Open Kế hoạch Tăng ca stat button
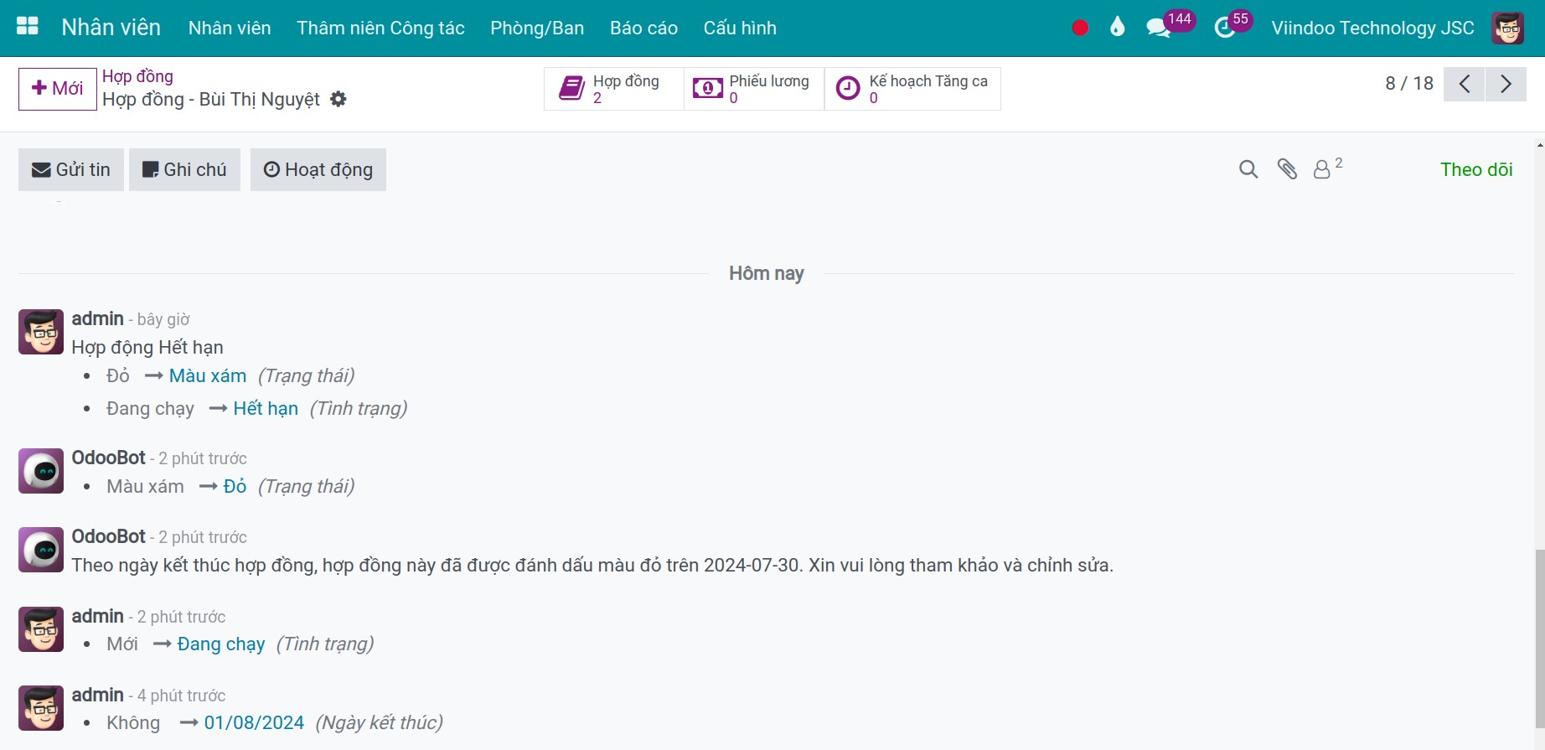 (912, 89)
